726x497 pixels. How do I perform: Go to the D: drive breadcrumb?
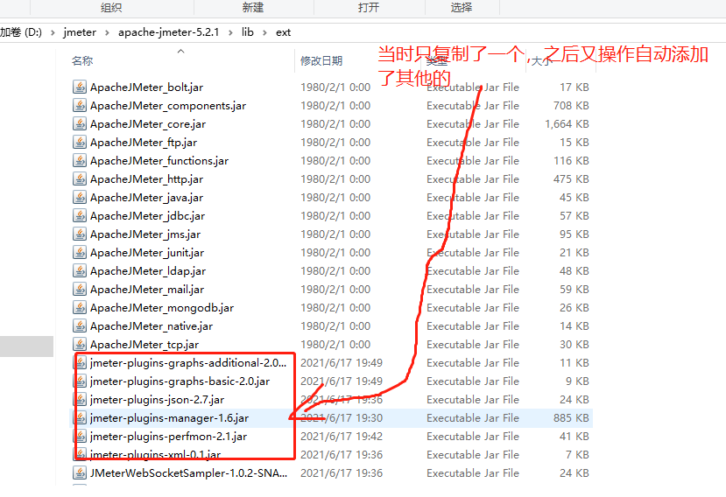pos(21,32)
